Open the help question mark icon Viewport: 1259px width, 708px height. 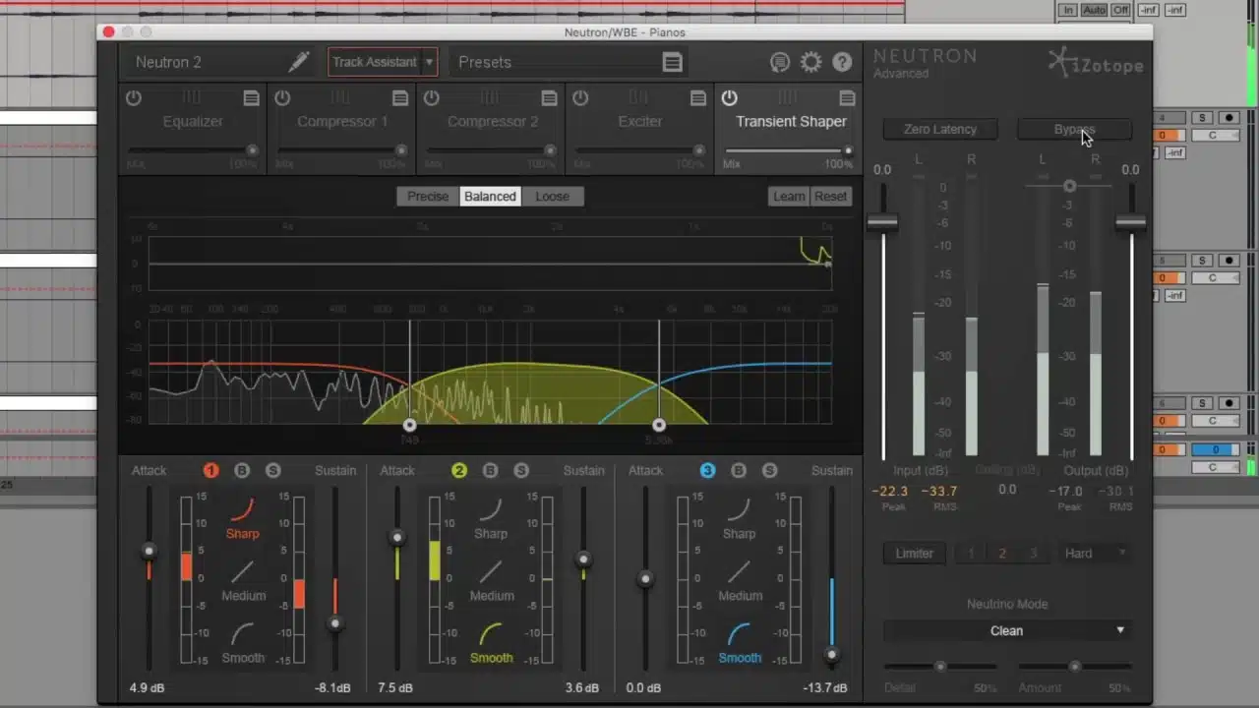coord(842,62)
